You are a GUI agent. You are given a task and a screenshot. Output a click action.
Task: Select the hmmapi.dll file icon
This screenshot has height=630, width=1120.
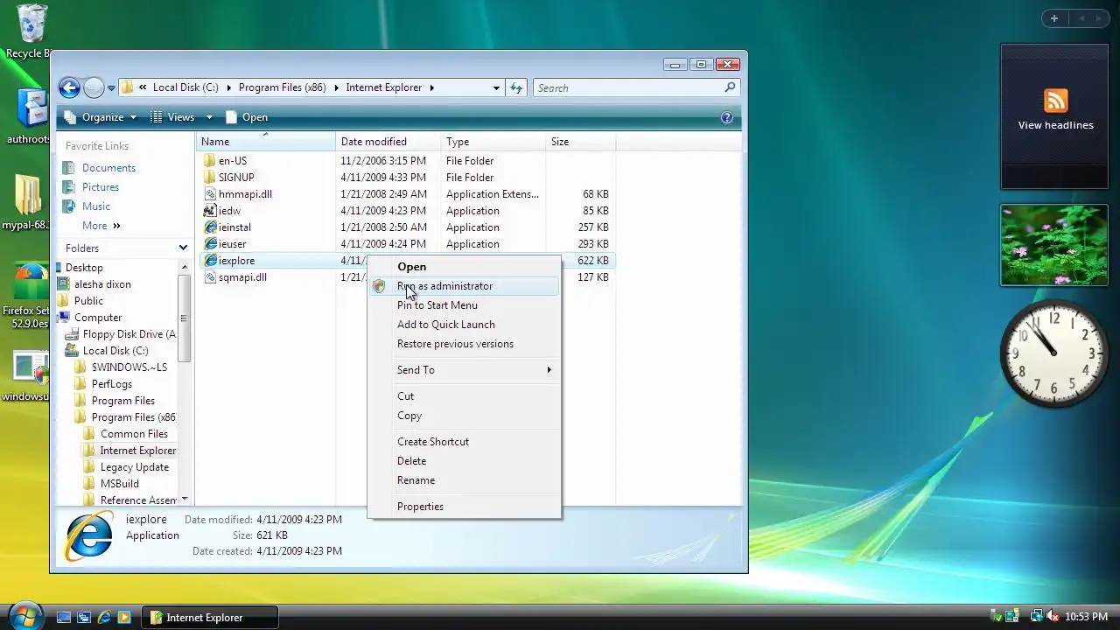pos(209,194)
